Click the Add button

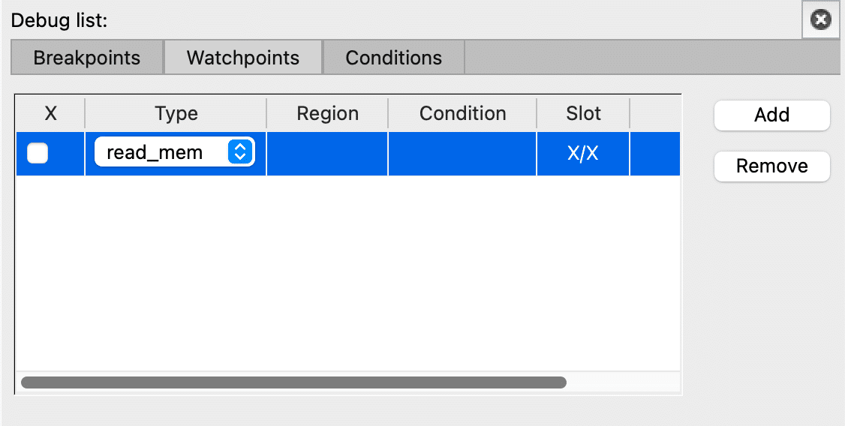[x=771, y=115]
